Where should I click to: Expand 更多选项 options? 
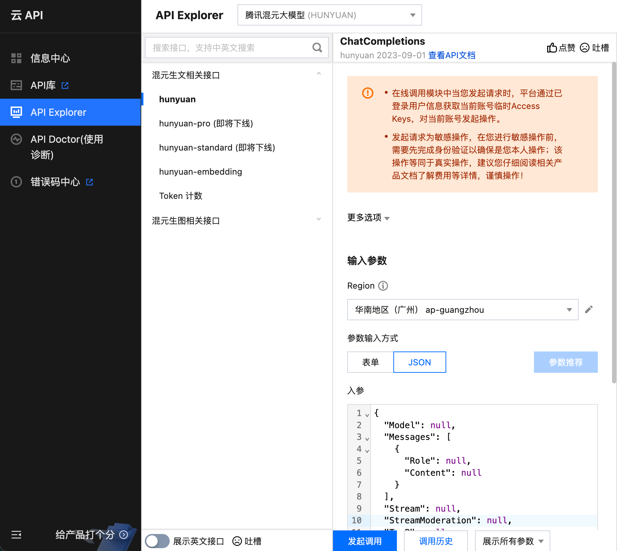point(368,217)
